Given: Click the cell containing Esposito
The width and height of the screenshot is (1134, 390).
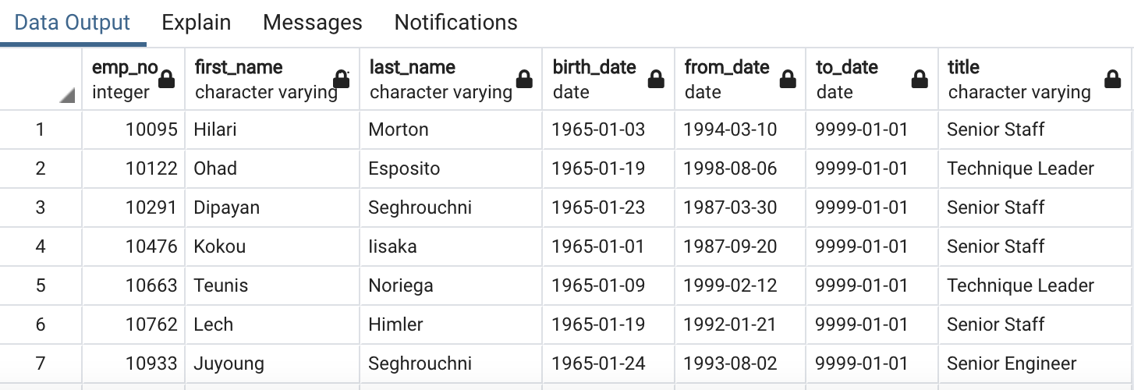Looking at the screenshot, I should [x=404, y=168].
